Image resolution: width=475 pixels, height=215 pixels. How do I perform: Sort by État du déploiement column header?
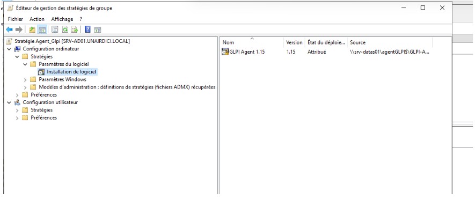tap(326, 42)
